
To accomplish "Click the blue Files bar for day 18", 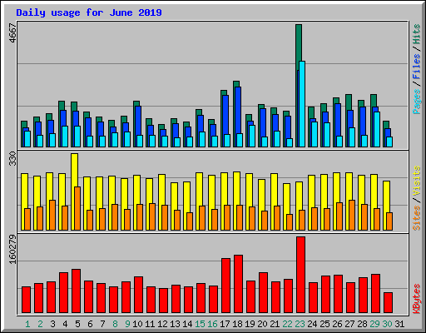I will pos(238,110).
